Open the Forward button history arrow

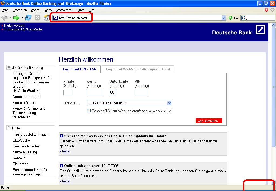(22, 18)
